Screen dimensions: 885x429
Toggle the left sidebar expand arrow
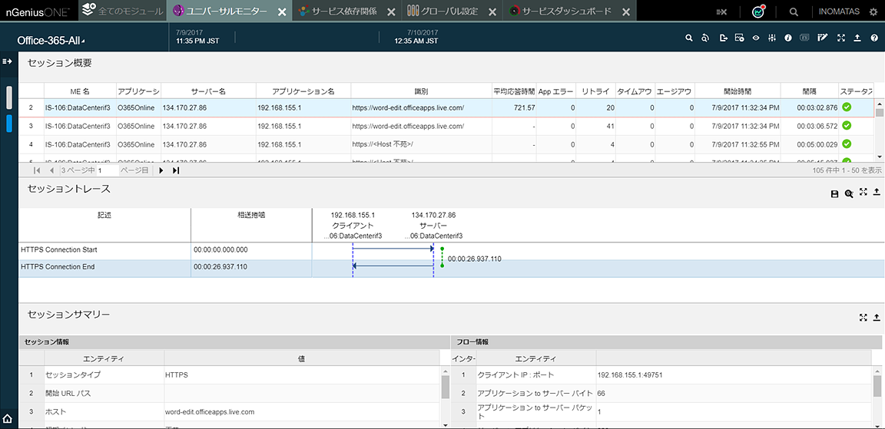point(8,61)
